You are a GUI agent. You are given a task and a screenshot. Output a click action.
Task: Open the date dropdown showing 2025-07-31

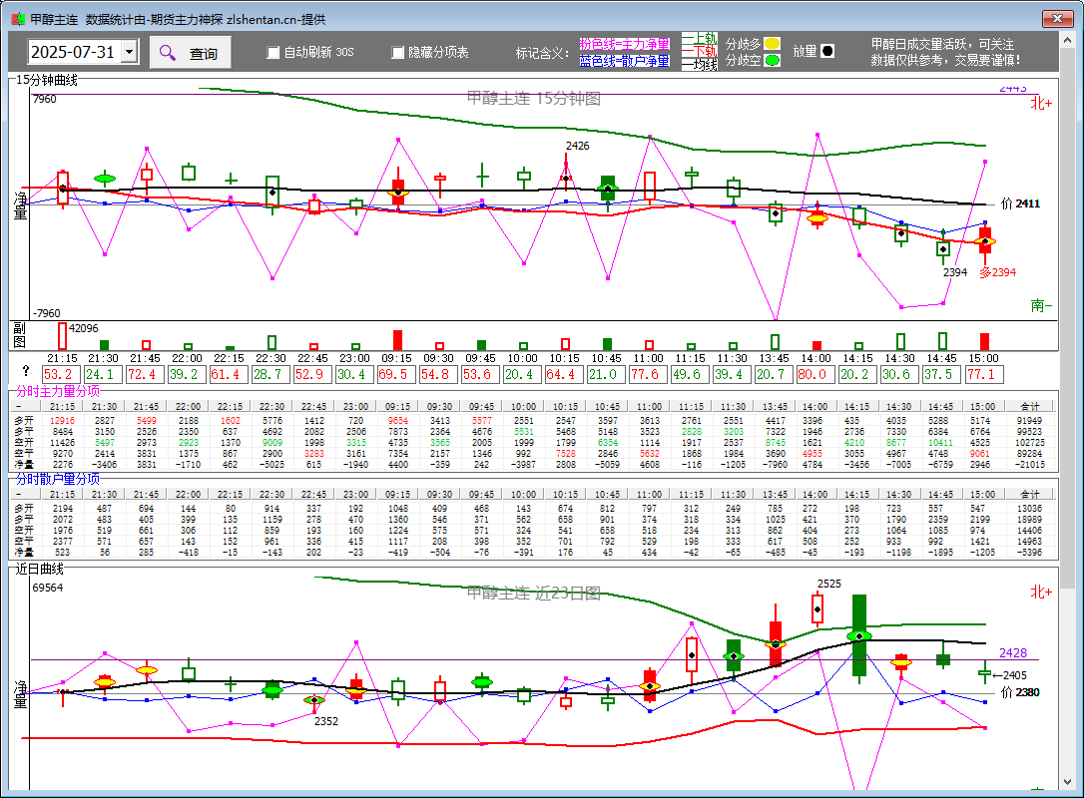[129, 53]
